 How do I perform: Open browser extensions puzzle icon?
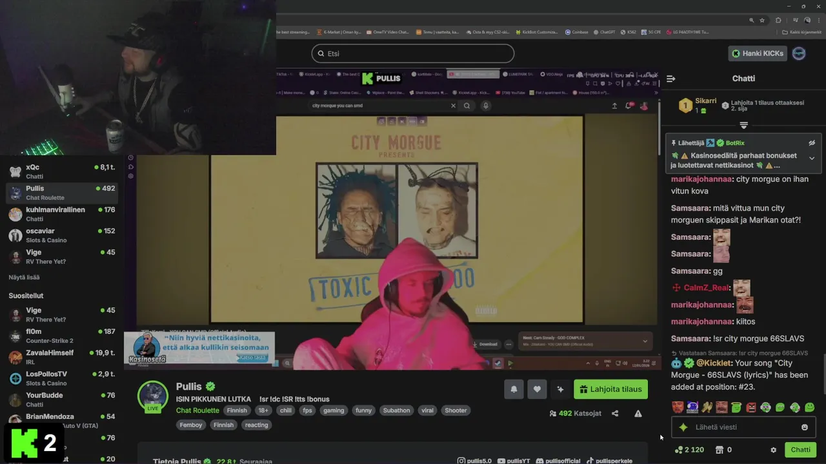point(778,20)
